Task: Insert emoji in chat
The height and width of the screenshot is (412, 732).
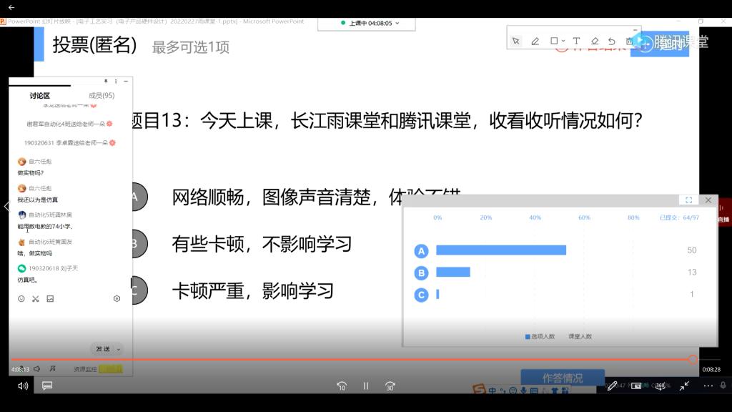Action: 21,298
